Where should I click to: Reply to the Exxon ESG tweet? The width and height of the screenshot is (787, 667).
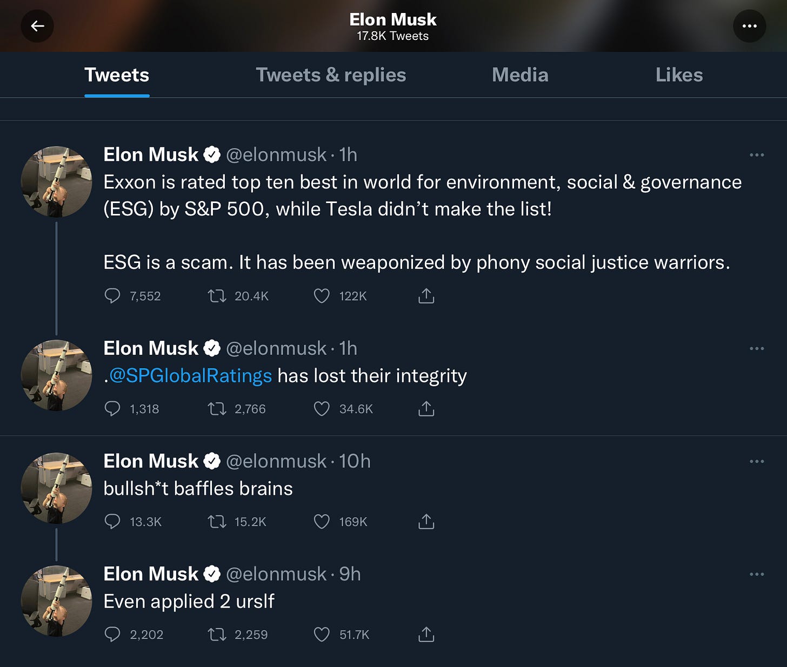point(112,296)
